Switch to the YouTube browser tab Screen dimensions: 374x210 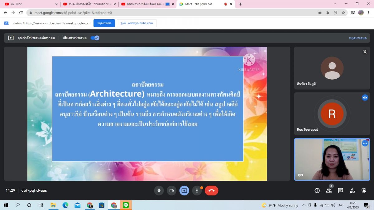click(30, 4)
